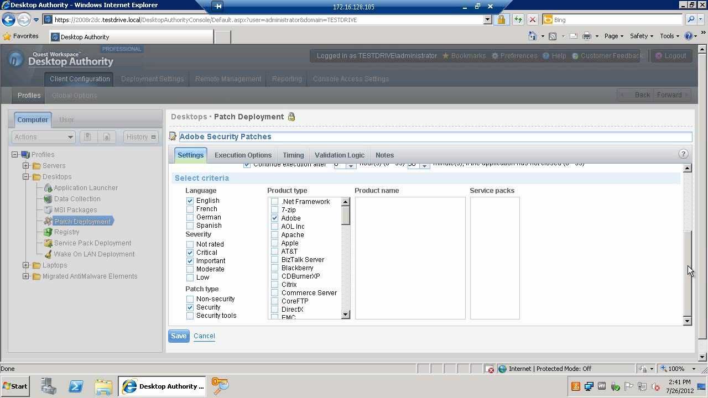Click the Cancel link
This screenshot has width=708, height=398.
[x=204, y=336]
